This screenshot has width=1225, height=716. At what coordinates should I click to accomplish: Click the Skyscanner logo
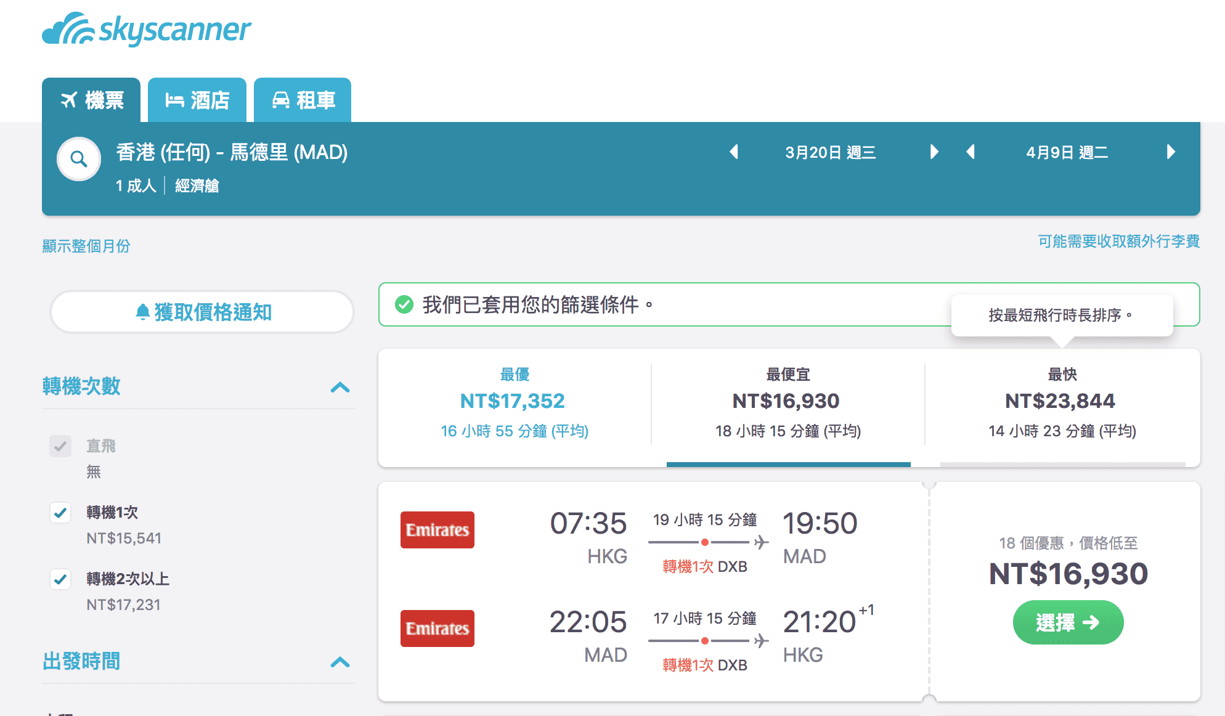(x=147, y=29)
